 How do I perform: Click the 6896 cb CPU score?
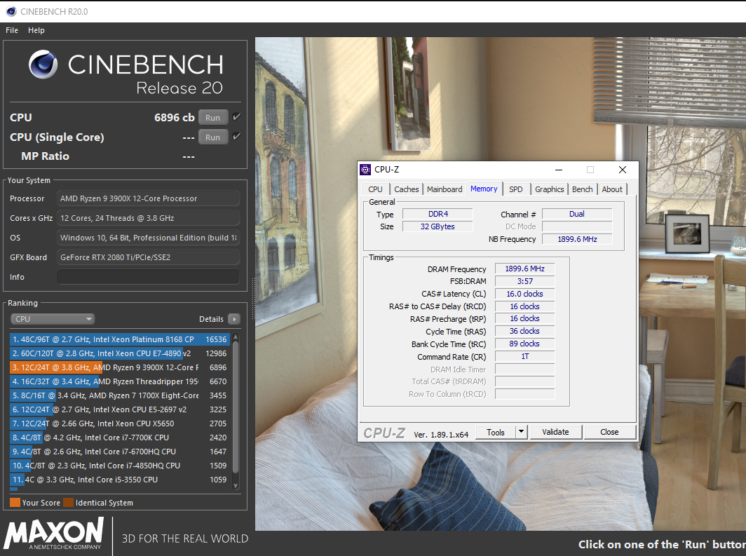174,118
